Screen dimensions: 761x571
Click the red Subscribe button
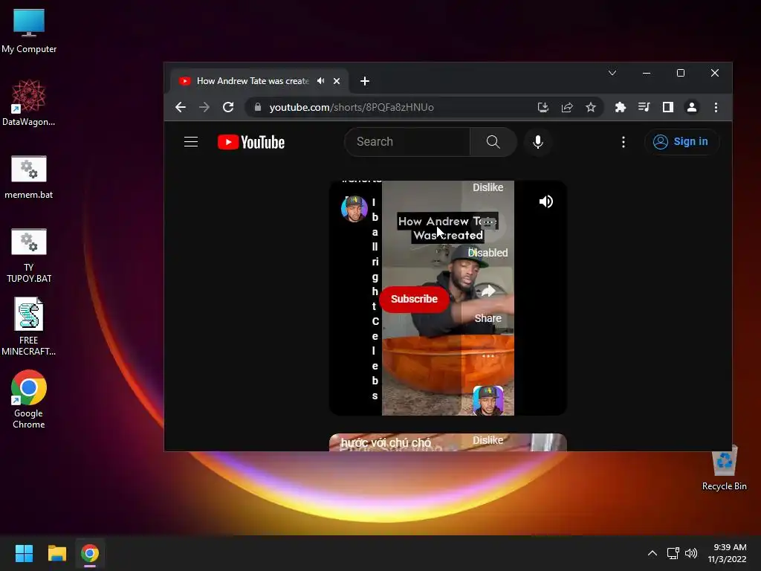pos(414,299)
